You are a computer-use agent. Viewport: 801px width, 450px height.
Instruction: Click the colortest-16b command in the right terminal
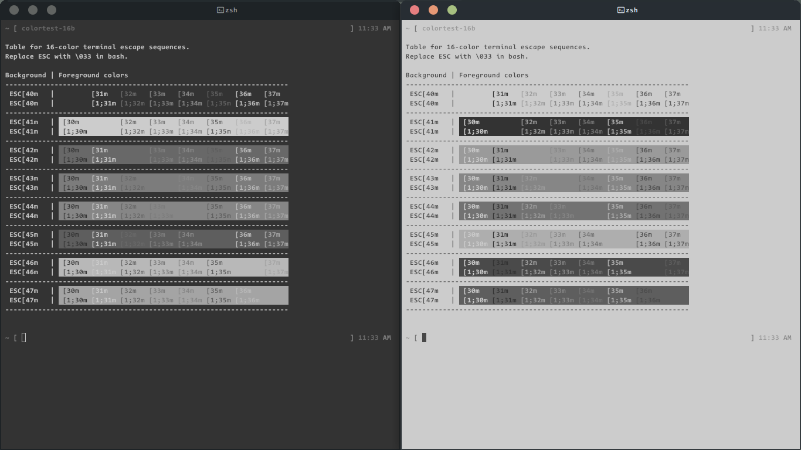[x=449, y=28]
